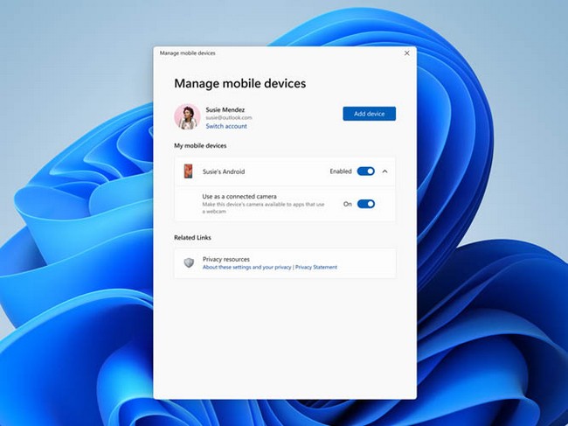Disable the Susie's Android Enabled toggle
568x426 pixels.
point(366,171)
